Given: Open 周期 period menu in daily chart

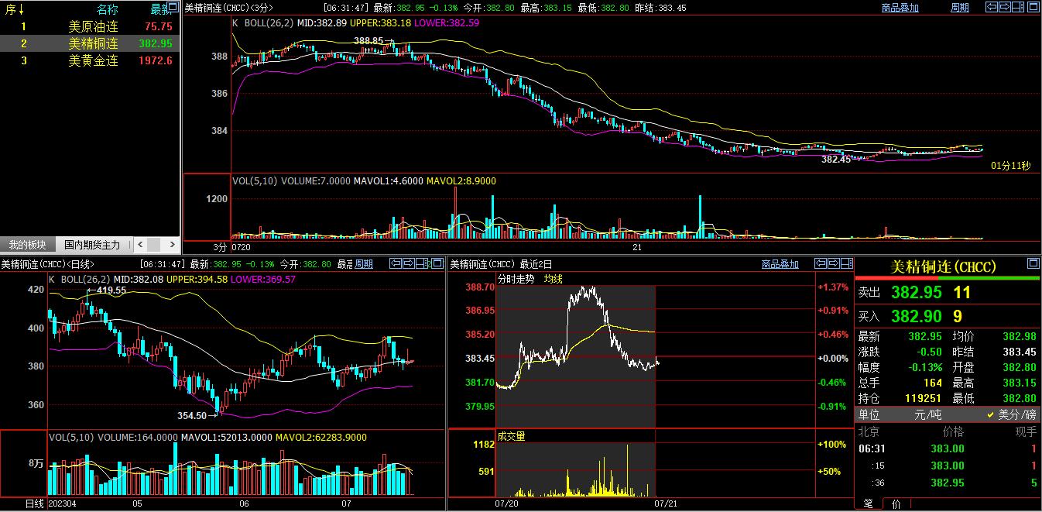Looking at the screenshot, I should [x=364, y=264].
